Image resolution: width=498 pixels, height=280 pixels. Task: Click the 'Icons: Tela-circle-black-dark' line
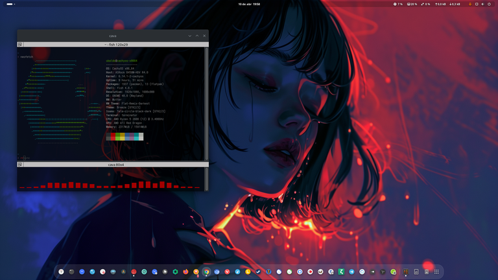[x=136, y=111]
